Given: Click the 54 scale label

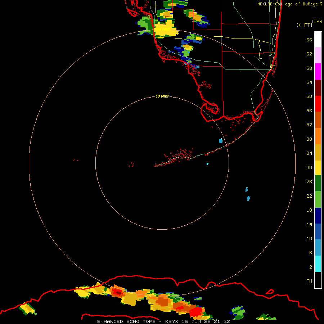Looking at the screenshot, I should (309, 82).
